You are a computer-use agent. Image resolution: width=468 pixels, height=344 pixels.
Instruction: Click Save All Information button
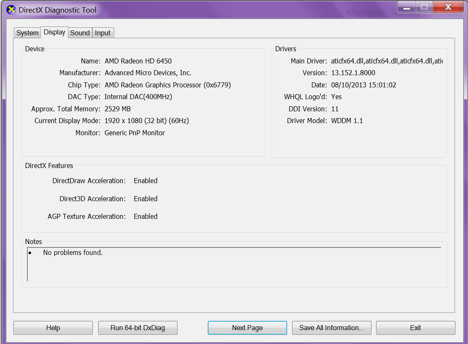coord(332,328)
